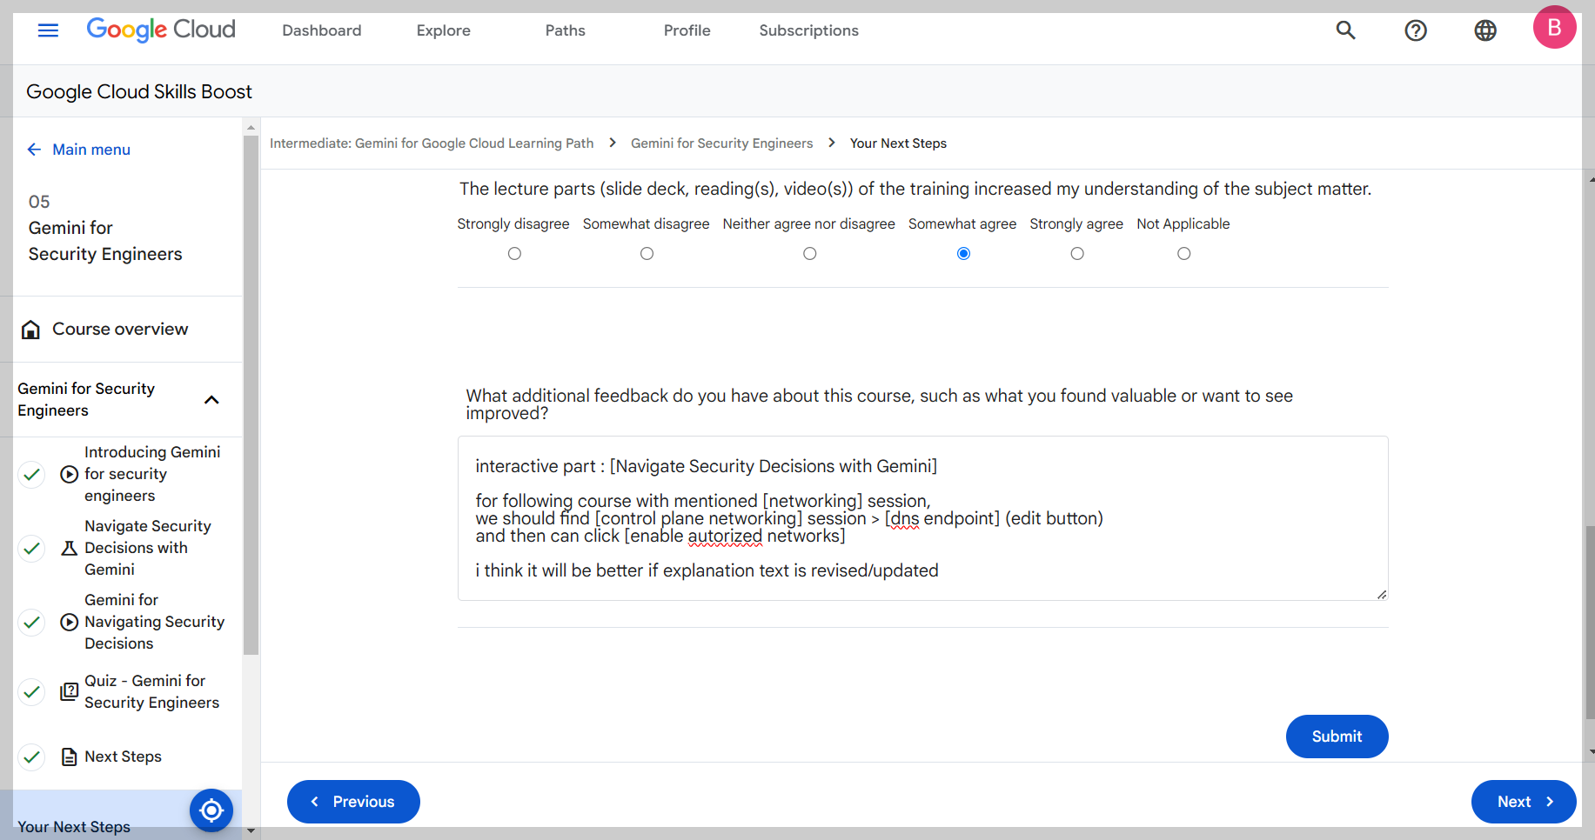Click sidebar scrollbar down arrow
Image resolution: width=1595 pixels, height=840 pixels.
point(251,831)
